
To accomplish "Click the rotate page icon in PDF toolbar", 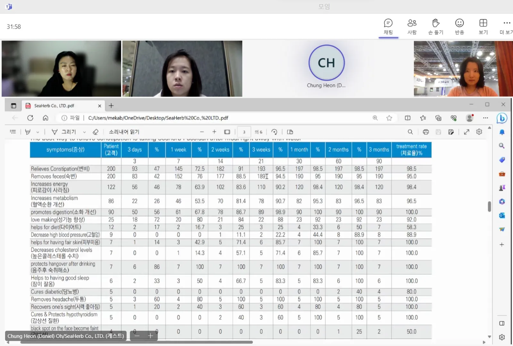I will [274, 132].
